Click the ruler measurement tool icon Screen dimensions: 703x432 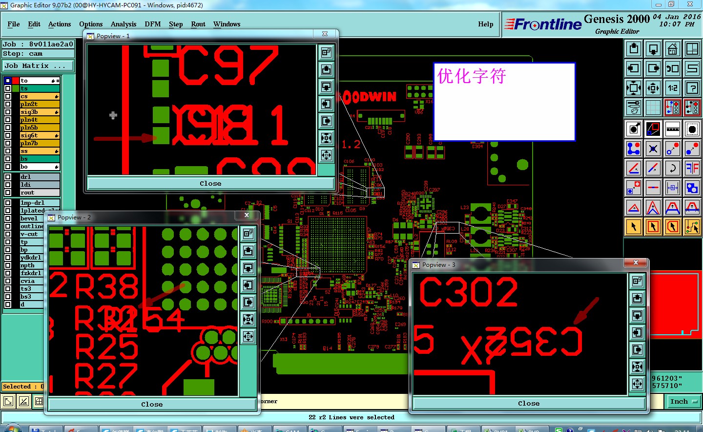(673, 129)
